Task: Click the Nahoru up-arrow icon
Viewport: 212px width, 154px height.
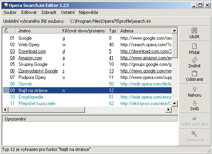Action: [x=195, y=89]
